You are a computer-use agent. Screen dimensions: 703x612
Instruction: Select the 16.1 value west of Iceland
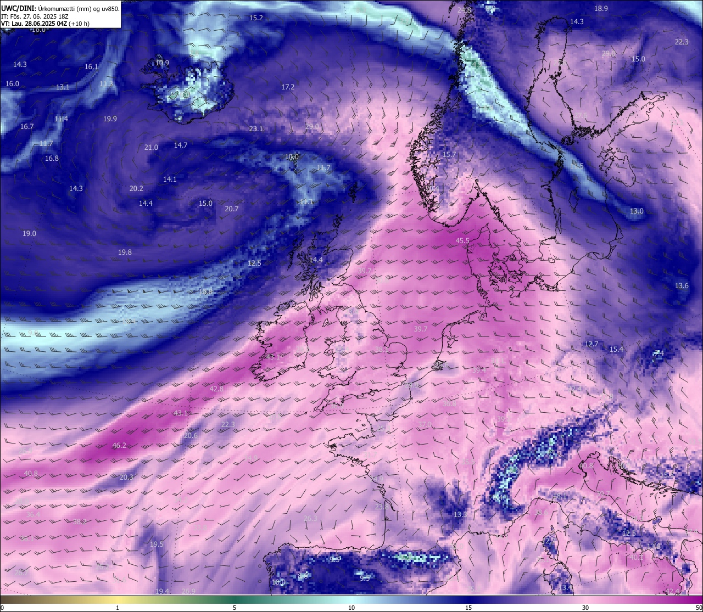91,66
